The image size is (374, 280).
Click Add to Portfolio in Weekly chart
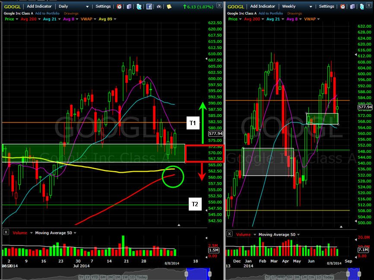(x=271, y=13)
